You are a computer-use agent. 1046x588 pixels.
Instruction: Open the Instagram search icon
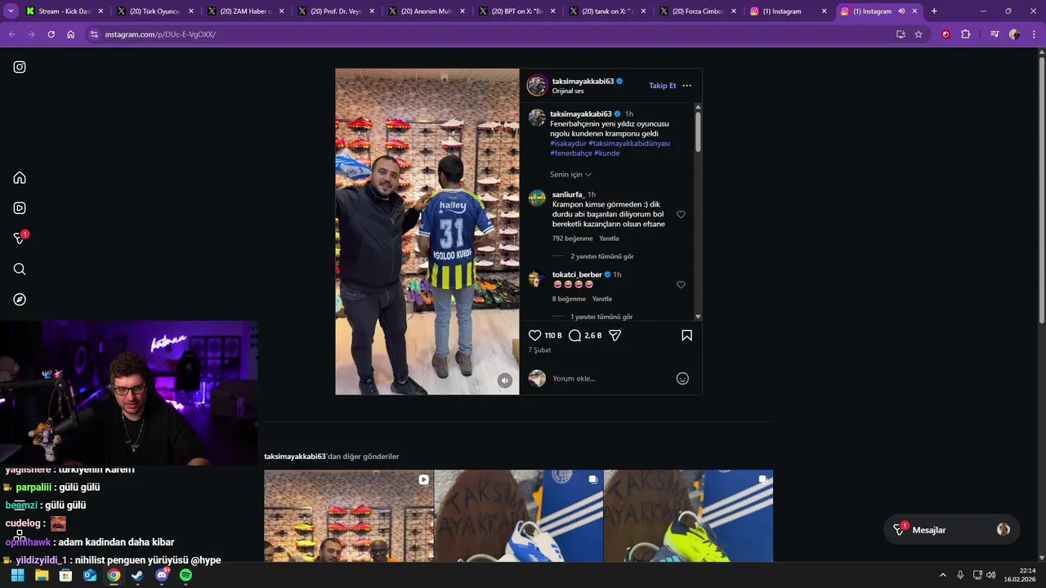pyautogui.click(x=20, y=269)
